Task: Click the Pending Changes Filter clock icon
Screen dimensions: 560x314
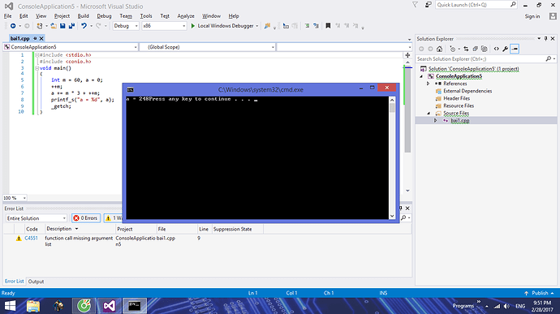Action: (x=453, y=49)
